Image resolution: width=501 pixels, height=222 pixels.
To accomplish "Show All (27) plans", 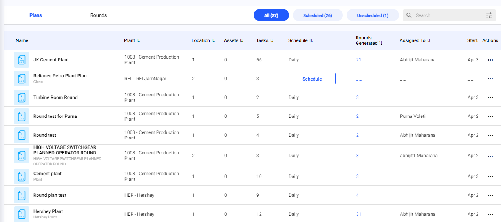I will coord(271,15).
